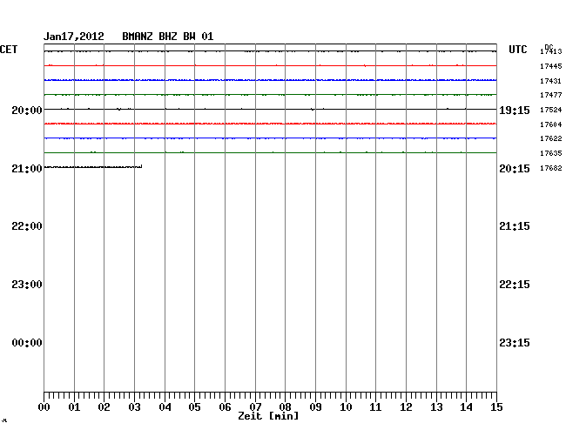Click the station title "BMANZ BHZ BW 01"
The image size is (566, 430).
(168, 37)
